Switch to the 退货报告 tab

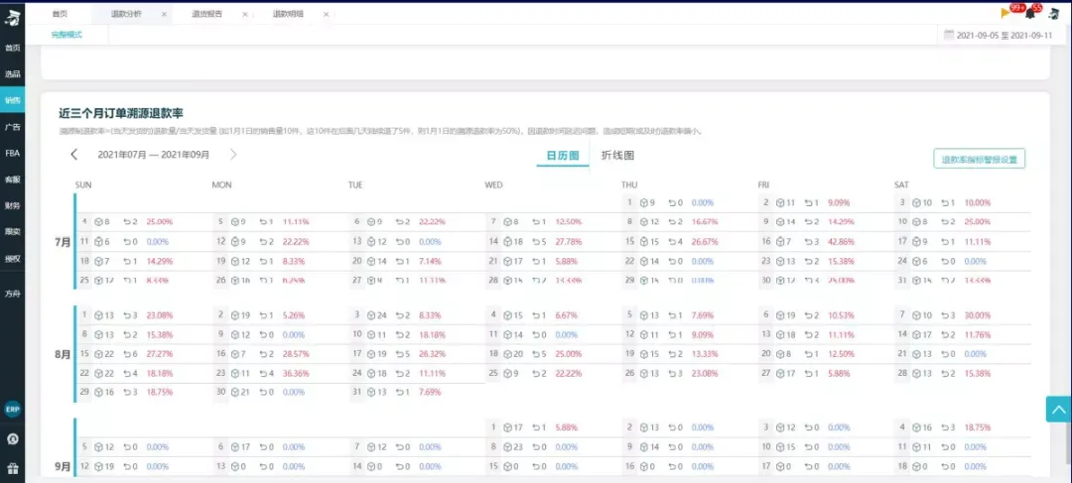pyautogui.click(x=207, y=14)
